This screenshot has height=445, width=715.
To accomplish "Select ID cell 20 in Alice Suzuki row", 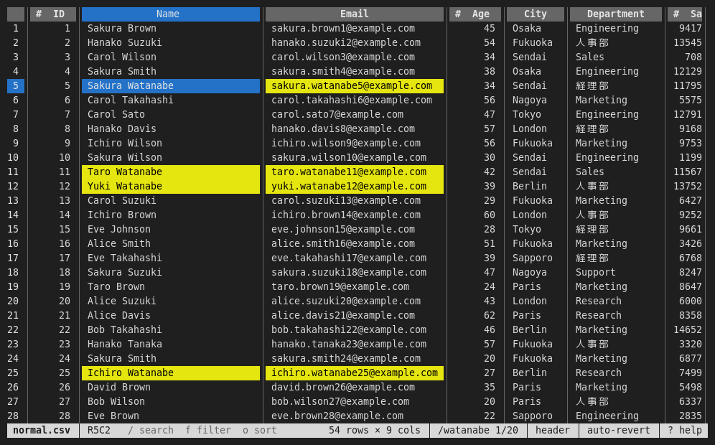I will point(53,301).
